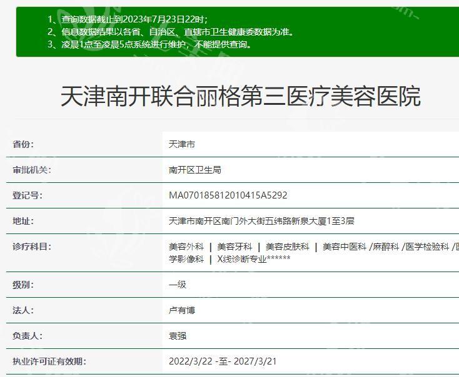Click 医学检验科 in the departments list
The image size is (459, 377).
click(x=427, y=247)
